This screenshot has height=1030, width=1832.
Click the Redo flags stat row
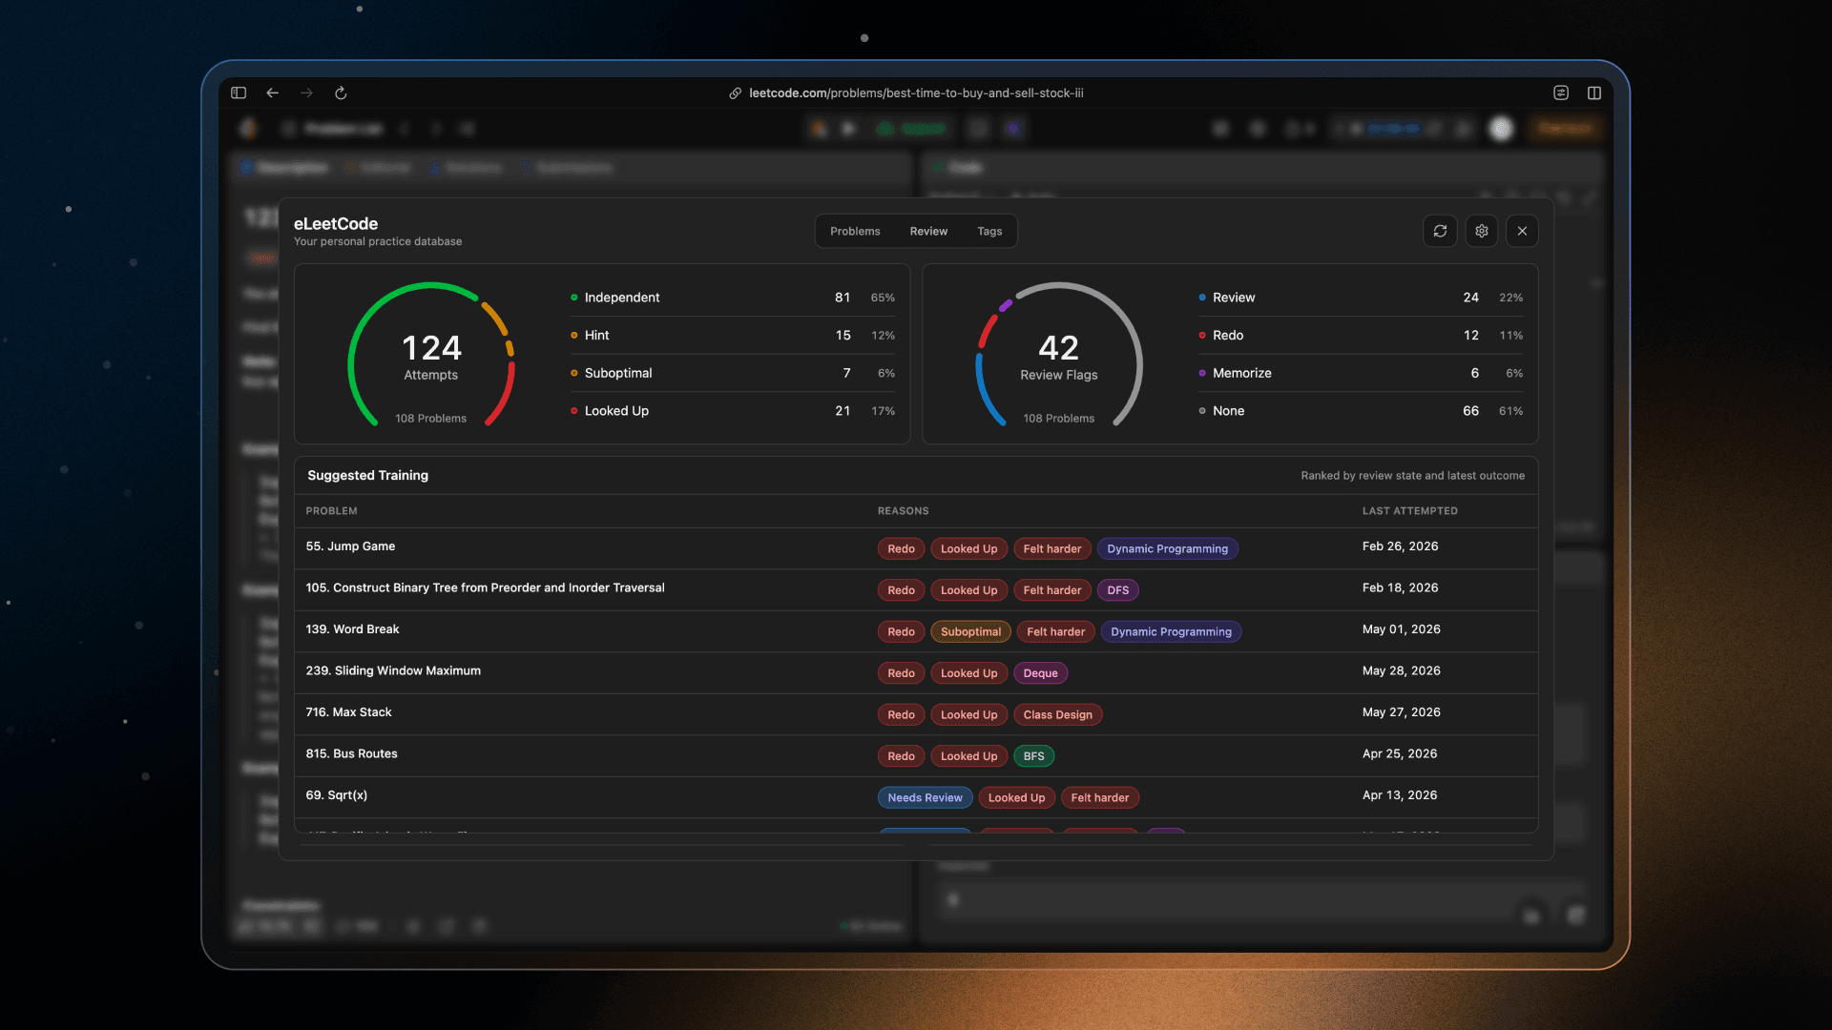click(1361, 336)
